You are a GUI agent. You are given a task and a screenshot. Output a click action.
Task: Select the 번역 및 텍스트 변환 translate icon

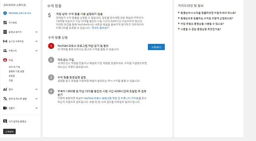pyautogui.click(x=5, y=99)
